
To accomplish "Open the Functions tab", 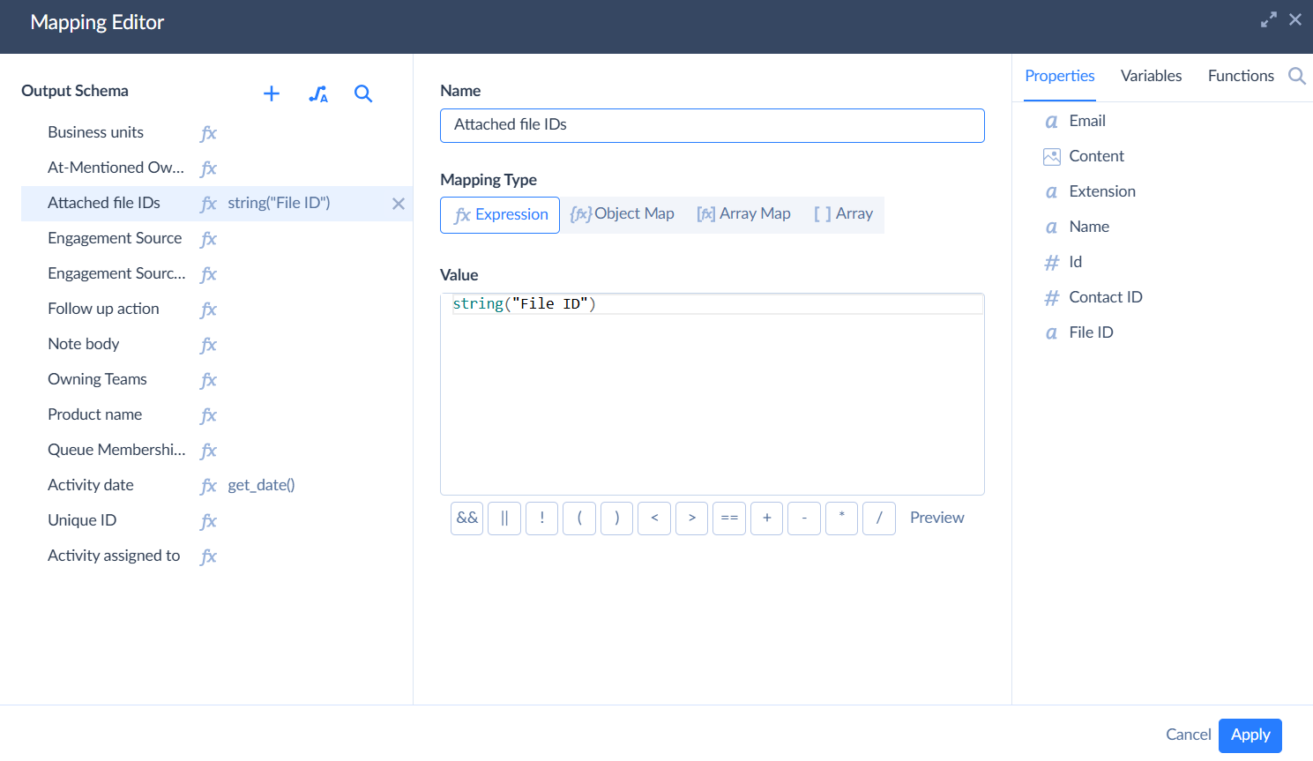I will pyautogui.click(x=1240, y=76).
